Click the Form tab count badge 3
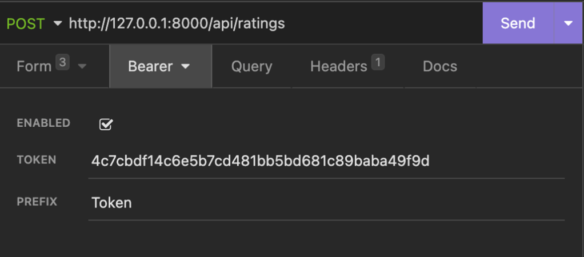Viewport: 584px width, 257px height. [x=63, y=63]
